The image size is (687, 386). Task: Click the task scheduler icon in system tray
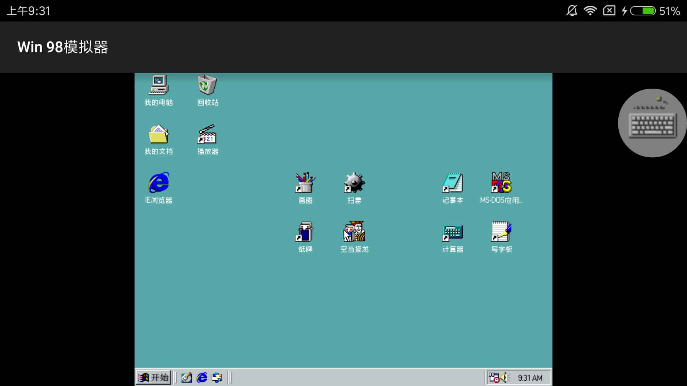[x=494, y=377]
